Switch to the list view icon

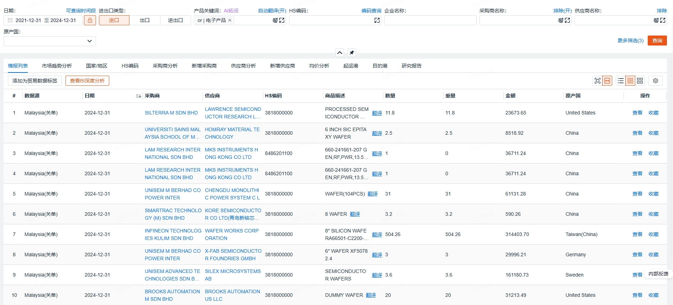621,81
